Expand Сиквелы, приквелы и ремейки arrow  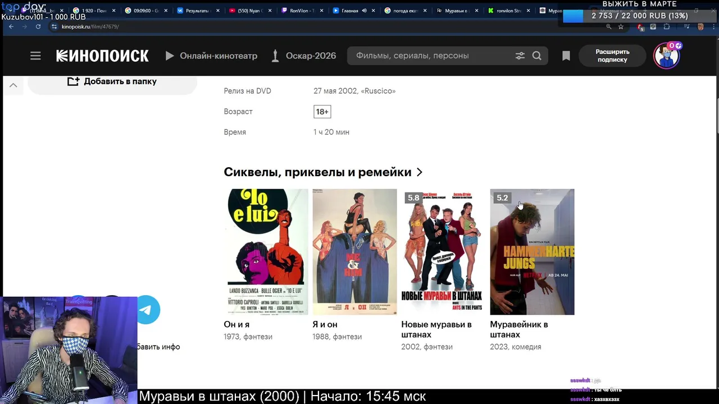[x=419, y=172]
